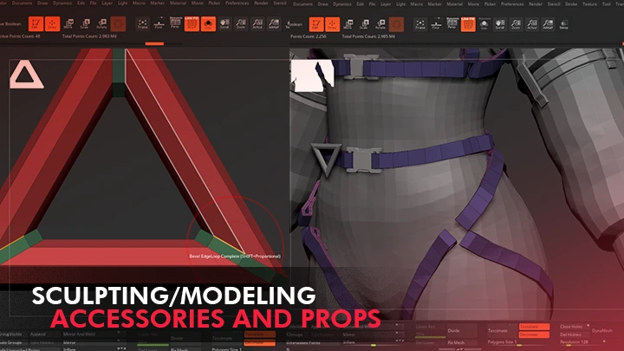Viewport: 624px width, 351px height.
Task: Click Live Boolean button in left window
Action: point(10,24)
